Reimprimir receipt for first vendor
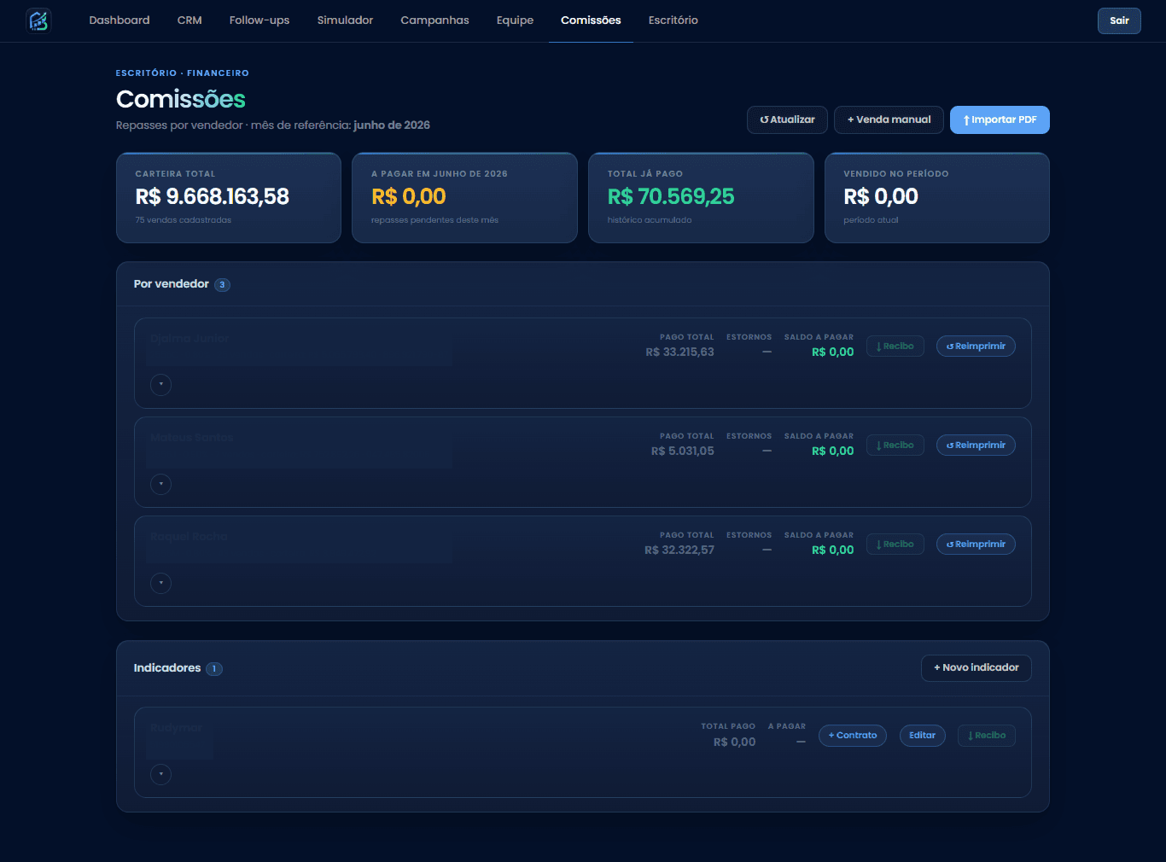 coord(976,347)
